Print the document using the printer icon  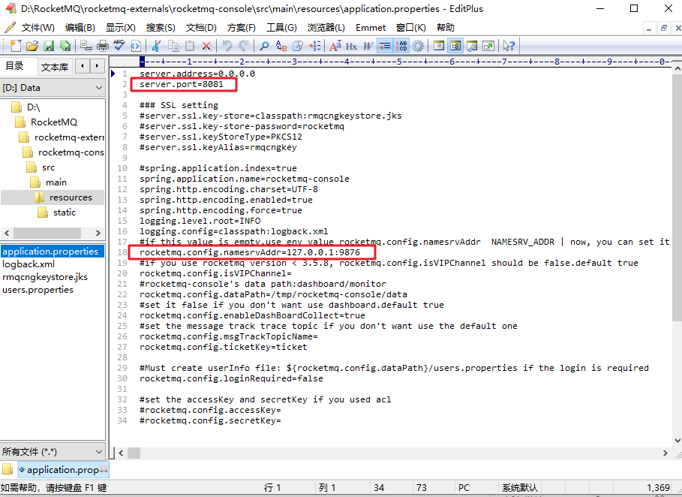102,46
